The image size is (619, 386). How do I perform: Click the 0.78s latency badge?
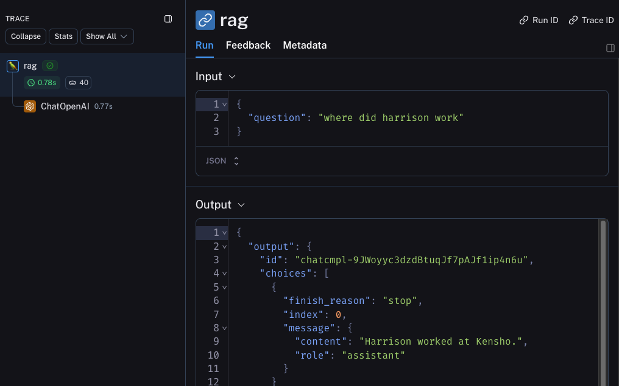coord(42,83)
